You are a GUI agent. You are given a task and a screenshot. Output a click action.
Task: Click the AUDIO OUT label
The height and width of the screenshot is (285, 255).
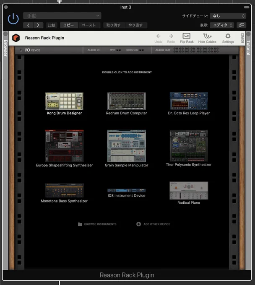[163, 50]
